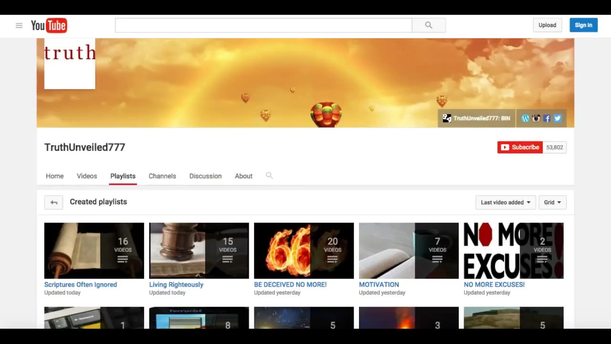Open second-row playlist thumbnail showing 3 videos
611x344 pixels.
click(x=409, y=318)
